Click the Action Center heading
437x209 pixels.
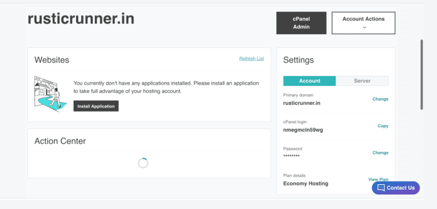60,141
